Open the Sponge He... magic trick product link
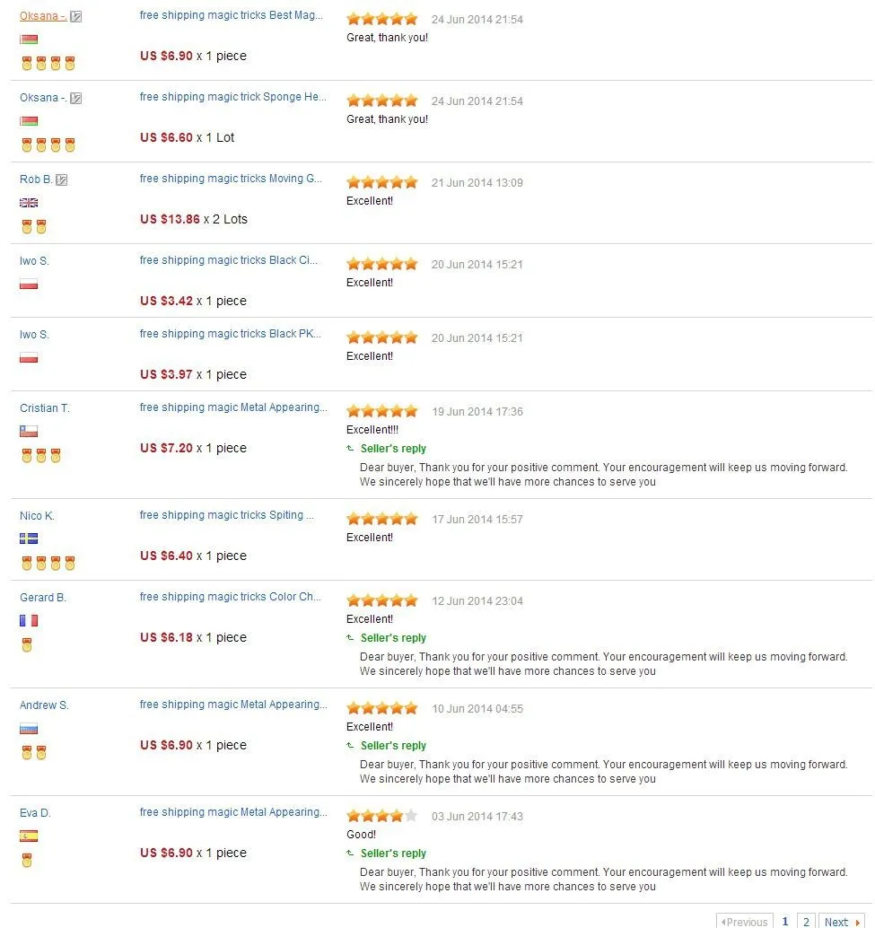Image resolution: width=875 pixels, height=928 pixels. [233, 97]
